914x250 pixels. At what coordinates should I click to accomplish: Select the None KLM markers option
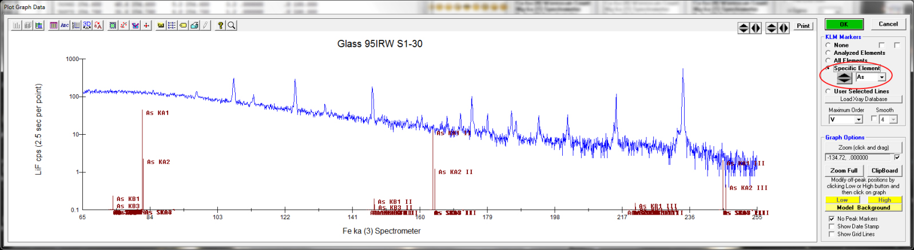tap(828, 45)
